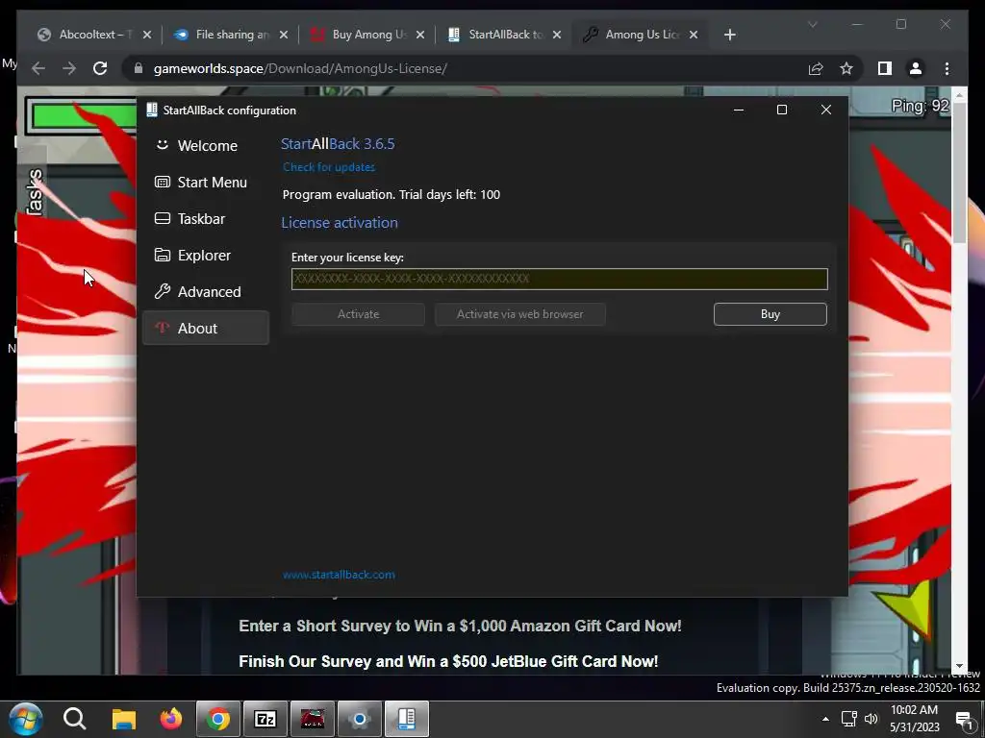Open the tab search chevron

pos(812,24)
